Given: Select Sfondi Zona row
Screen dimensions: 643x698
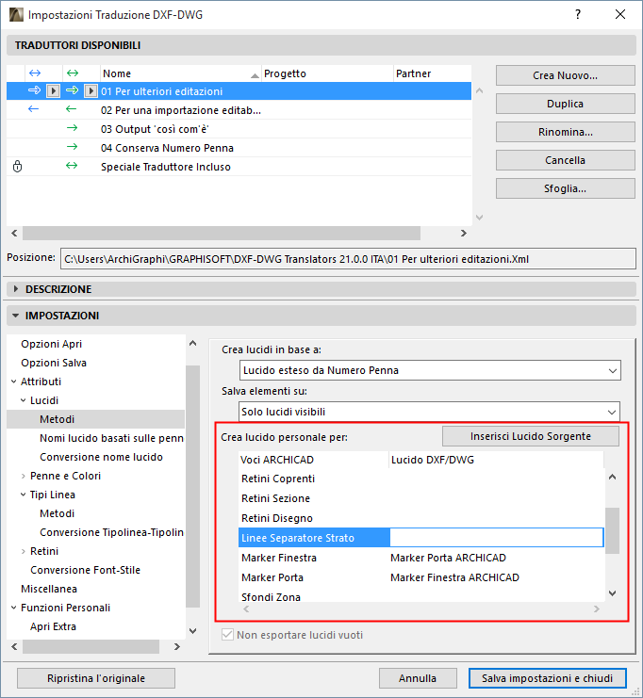Looking at the screenshot, I should 421,597.
